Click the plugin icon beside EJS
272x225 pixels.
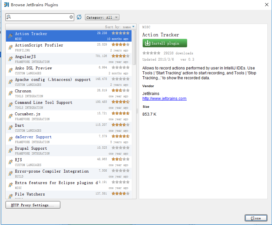10,162
